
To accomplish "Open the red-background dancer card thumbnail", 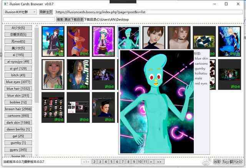I will point(78,41).
